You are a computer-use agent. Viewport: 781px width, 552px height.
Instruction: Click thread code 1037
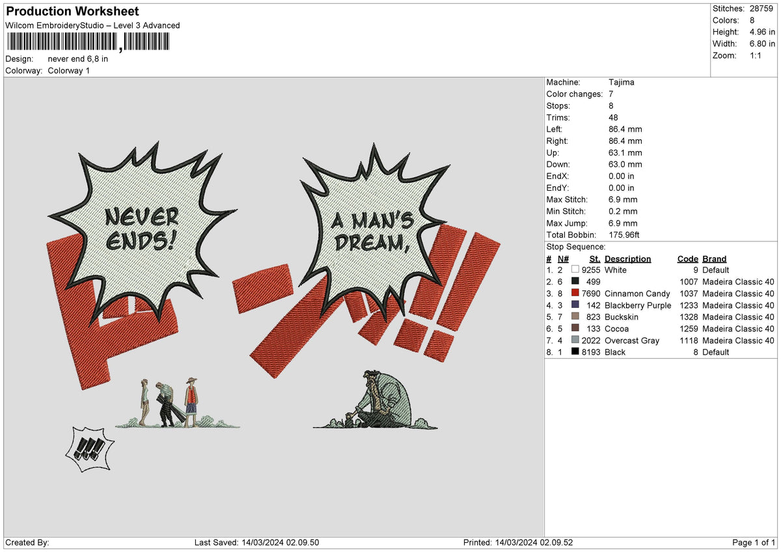[x=689, y=294]
